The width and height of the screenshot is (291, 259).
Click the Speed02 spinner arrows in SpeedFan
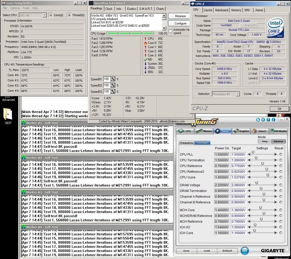[x=113, y=85]
